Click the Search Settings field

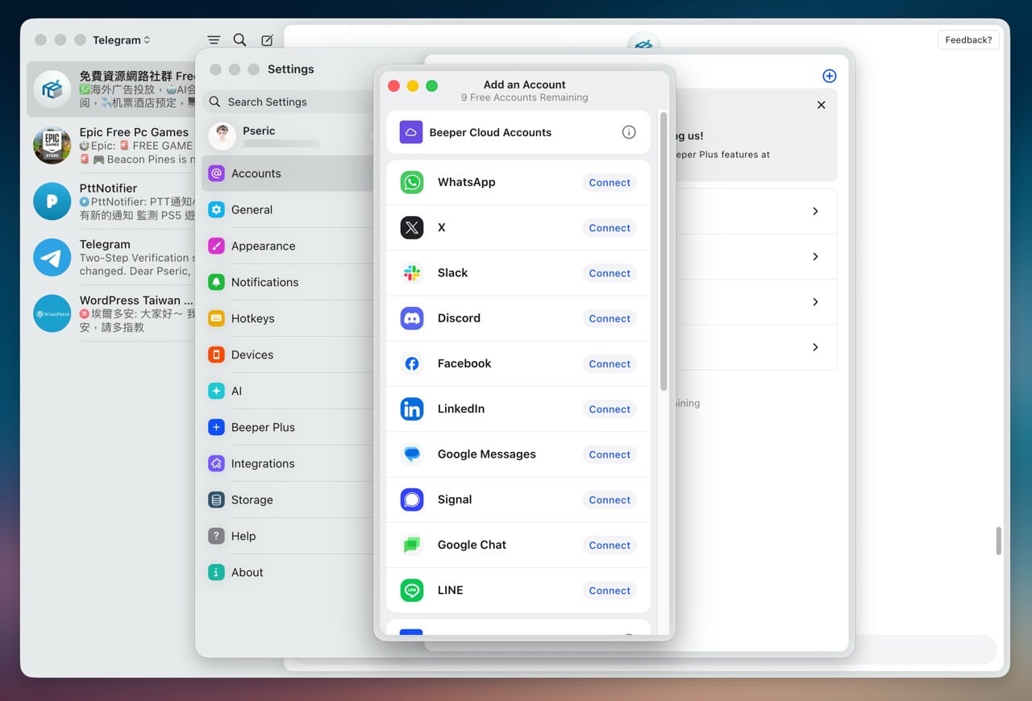287,102
